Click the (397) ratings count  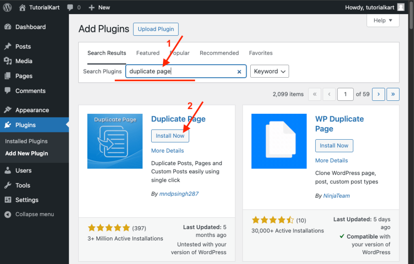139,228
